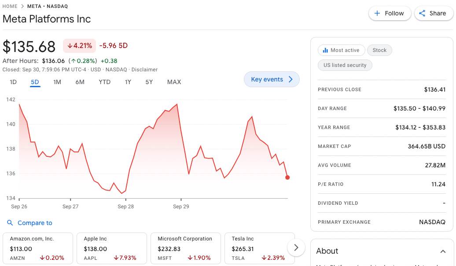Collapse the About section

click(x=443, y=251)
